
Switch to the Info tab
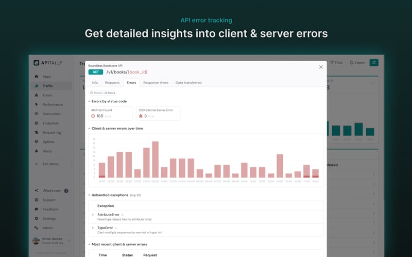[95, 83]
